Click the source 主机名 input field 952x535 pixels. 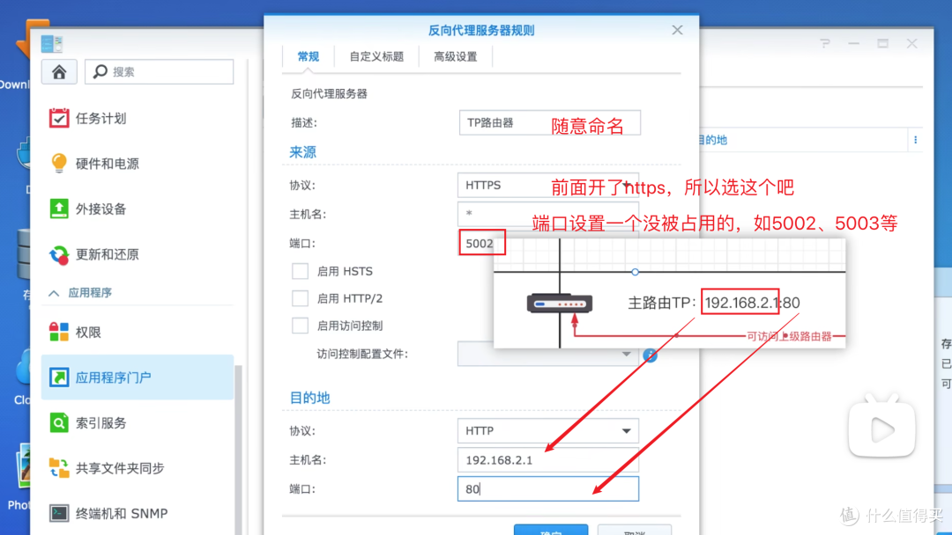tap(547, 214)
